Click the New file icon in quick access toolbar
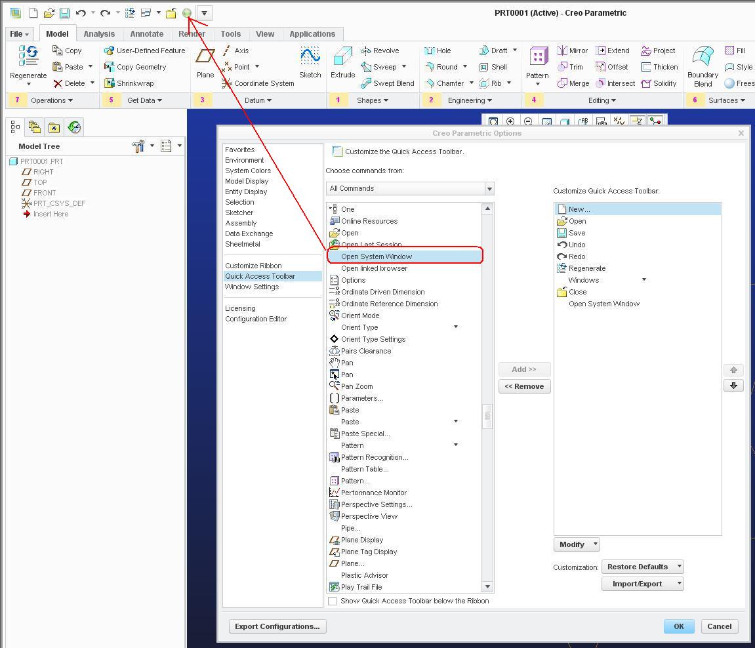Screen dimensions: 755x648 coord(33,13)
